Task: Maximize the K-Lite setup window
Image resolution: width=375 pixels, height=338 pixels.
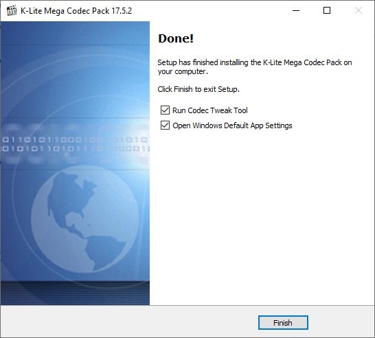Action: click(327, 10)
